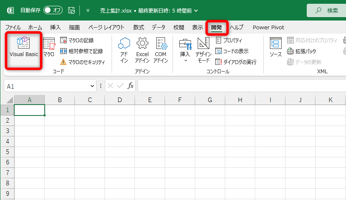Click データの更新 (Refresh Data)
The height and width of the screenshot is (200, 346).
tap(304, 62)
